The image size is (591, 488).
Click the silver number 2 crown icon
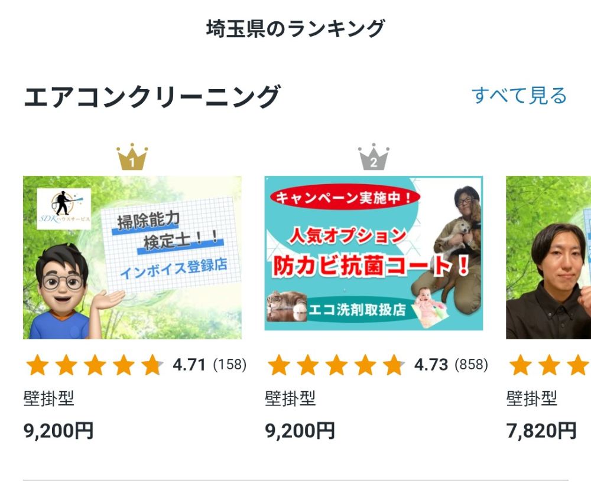374,158
